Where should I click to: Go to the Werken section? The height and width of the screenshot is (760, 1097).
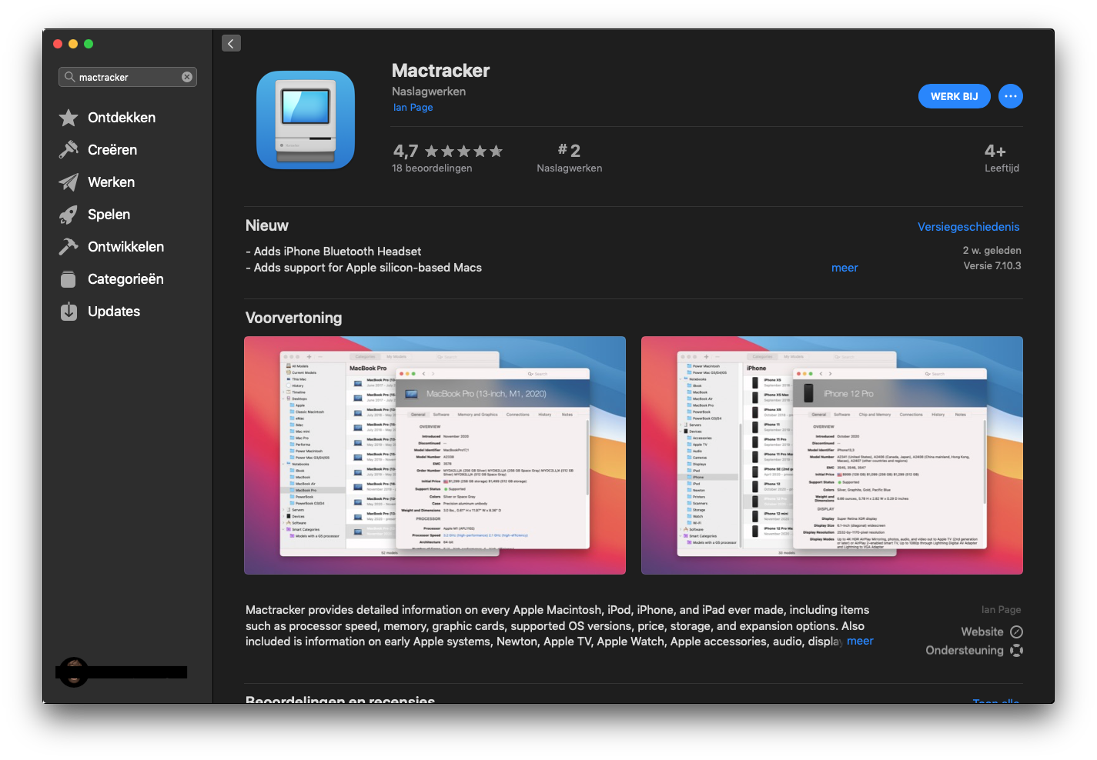coord(111,182)
